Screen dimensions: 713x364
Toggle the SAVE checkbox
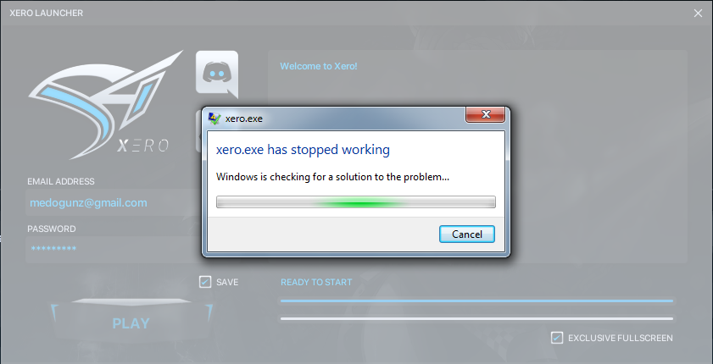tap(205, 282)
